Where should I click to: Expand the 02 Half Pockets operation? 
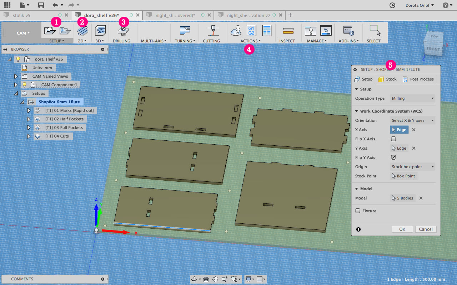29,119
